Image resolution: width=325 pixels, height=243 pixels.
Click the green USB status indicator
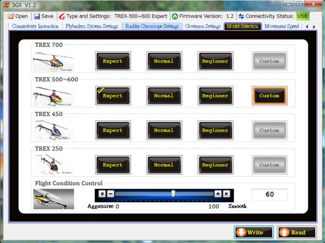(303, 16)
